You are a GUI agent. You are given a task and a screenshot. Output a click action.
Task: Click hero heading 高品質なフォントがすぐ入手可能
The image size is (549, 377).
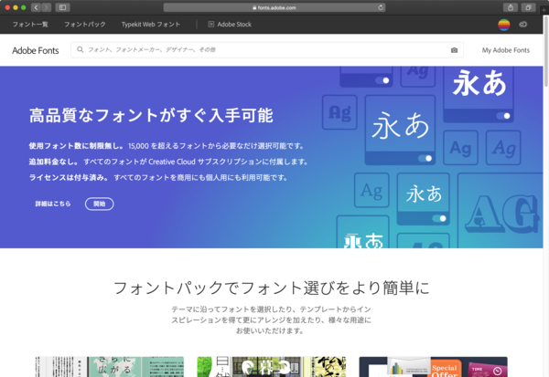(x=151, y=116)
